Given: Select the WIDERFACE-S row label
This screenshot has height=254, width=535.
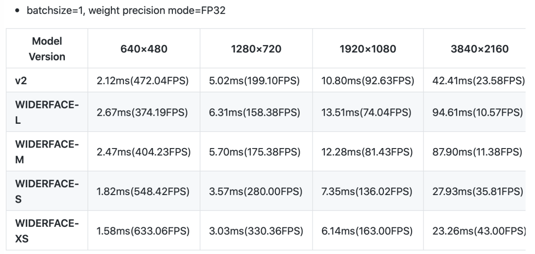Looking at the screenshot, I should (47, 191).
